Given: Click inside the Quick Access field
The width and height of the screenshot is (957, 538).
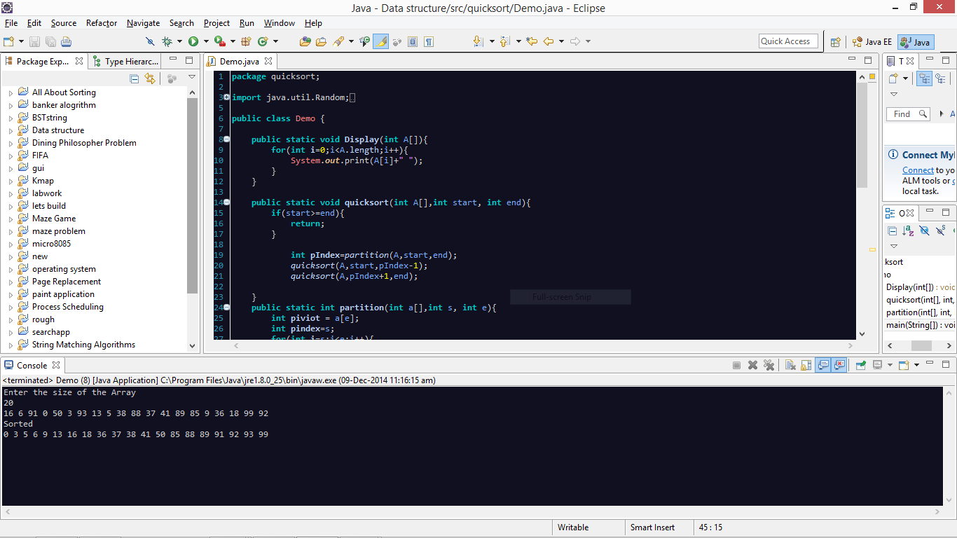Looking at the screenshot, I should 787,41.
